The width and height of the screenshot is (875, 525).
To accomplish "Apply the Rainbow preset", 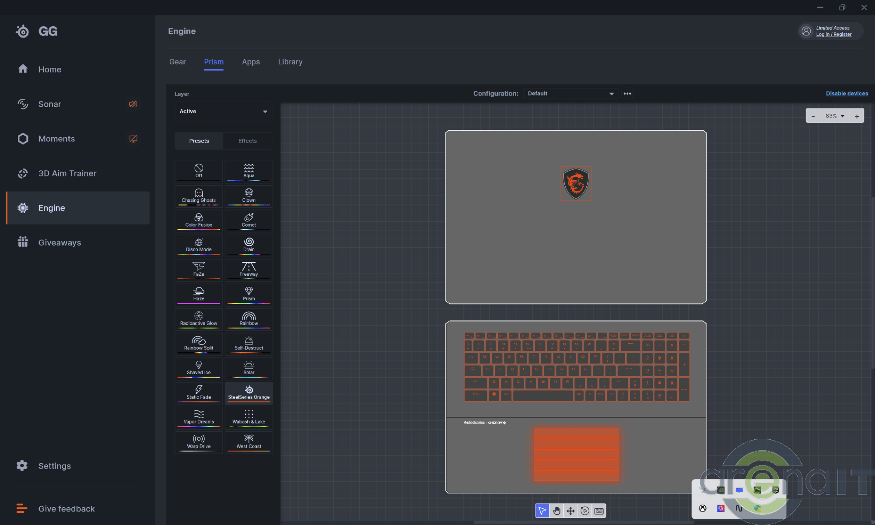I will [x=248, y=319].
